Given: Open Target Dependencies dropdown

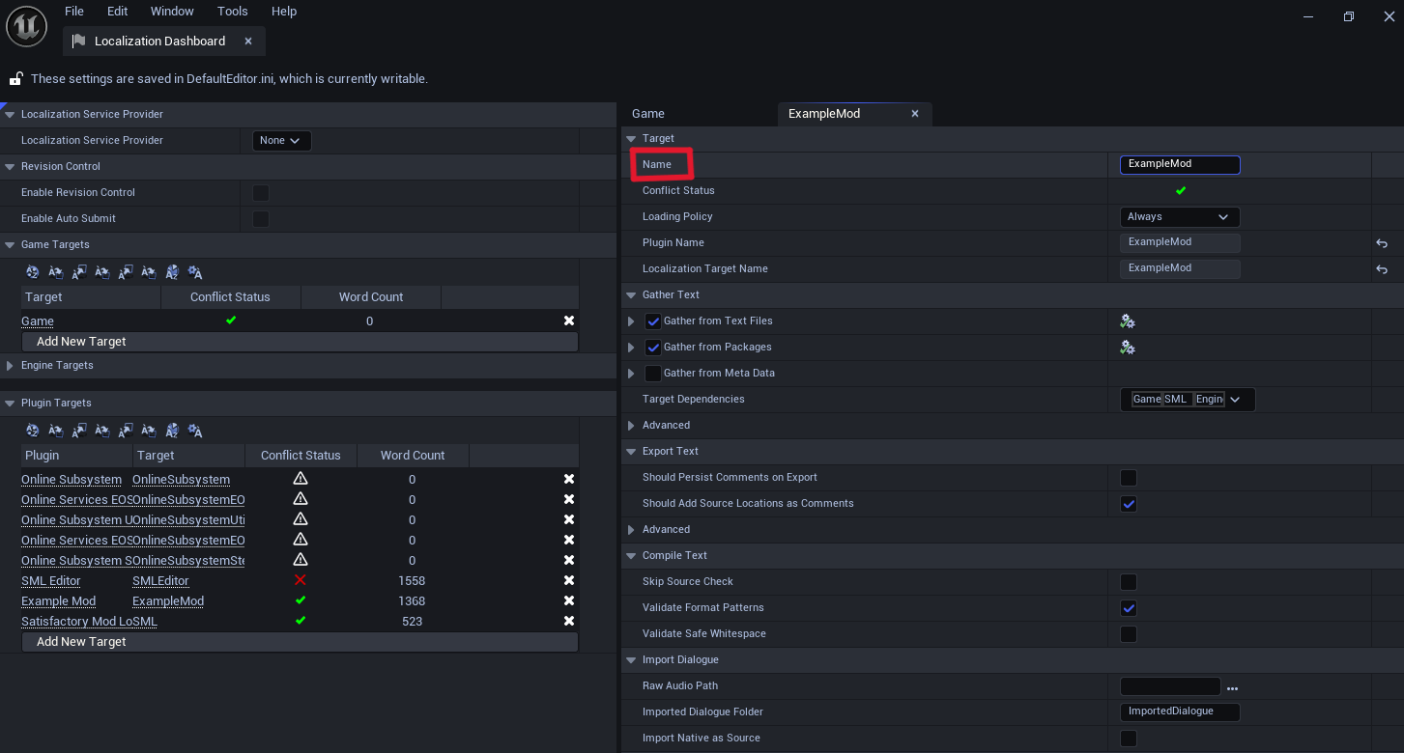Looking at the screenshot, I should coord(1188,400).
